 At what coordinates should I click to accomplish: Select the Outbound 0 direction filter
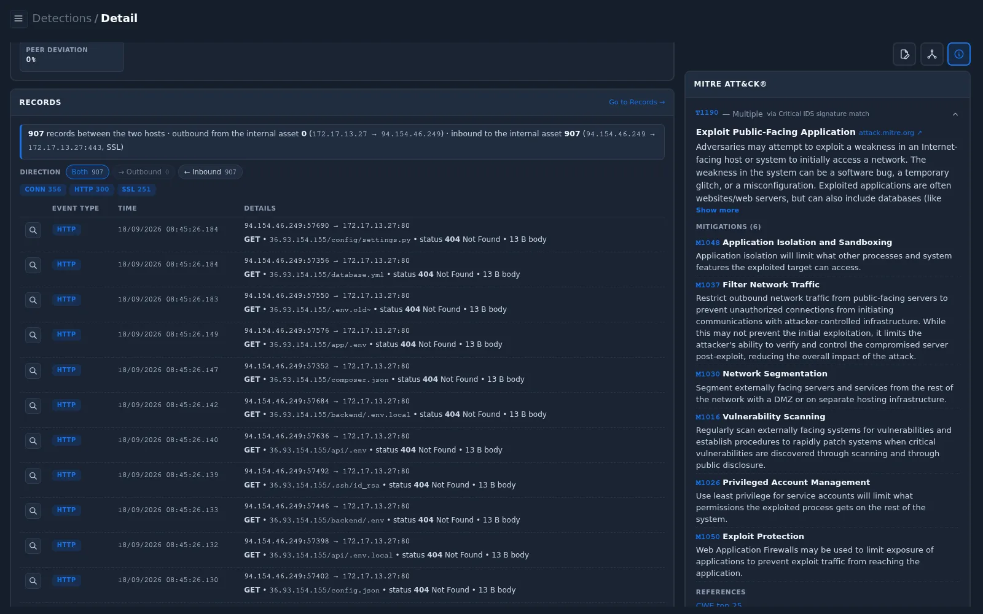point(143,172)
